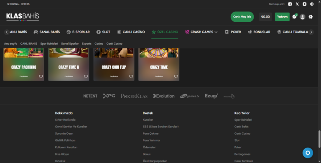Open the E-Sporlar menu
The image size is (321, 163).
click(x=78, y=32)
